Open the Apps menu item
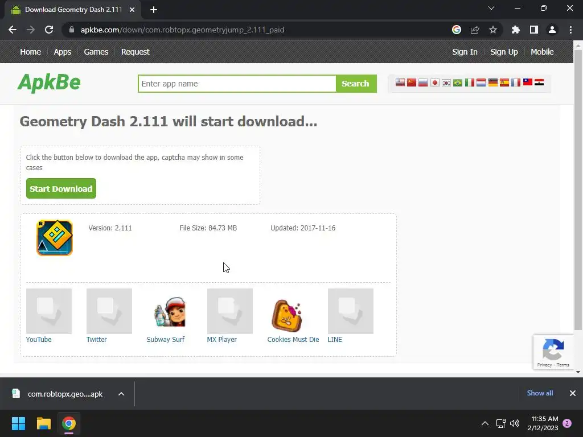 pyautogui.click(x=63, y=52)
